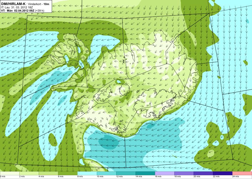The image size is (252, 179).
Task: Click the 10–12 m/s turquoise legend swatch
Action: tap(107, 173)
